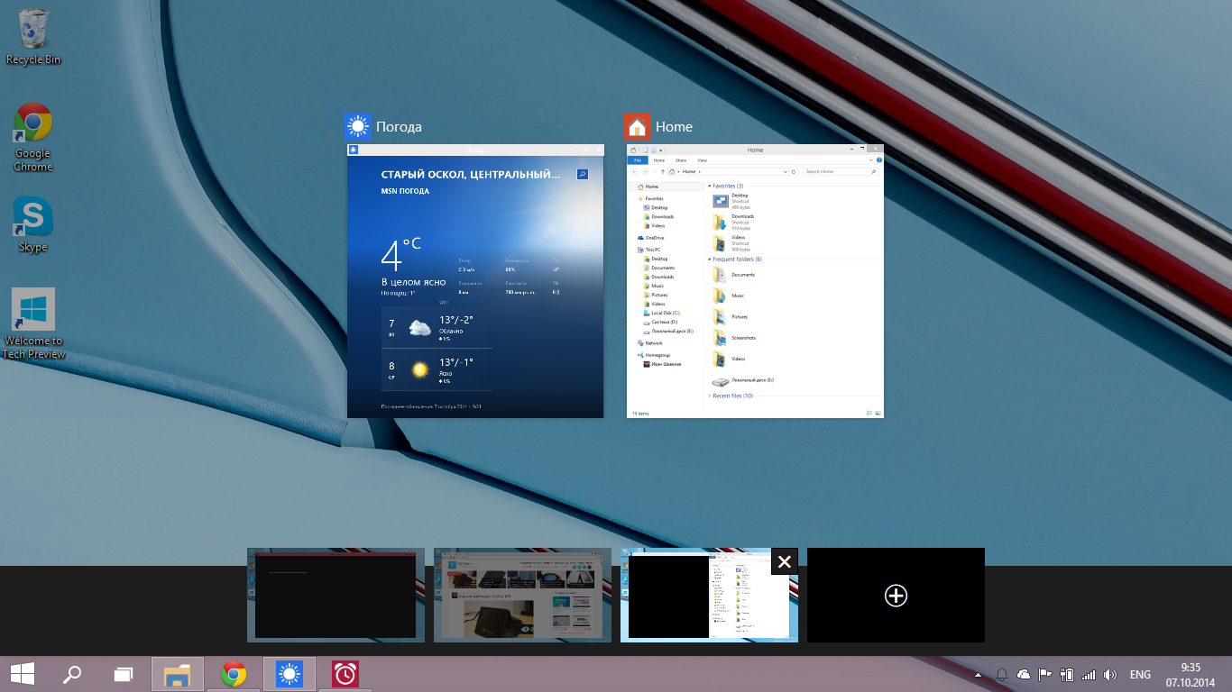Change input language from ENG
The height and width of the screenshot is (692, 1232).
[x=1140, y=675]
